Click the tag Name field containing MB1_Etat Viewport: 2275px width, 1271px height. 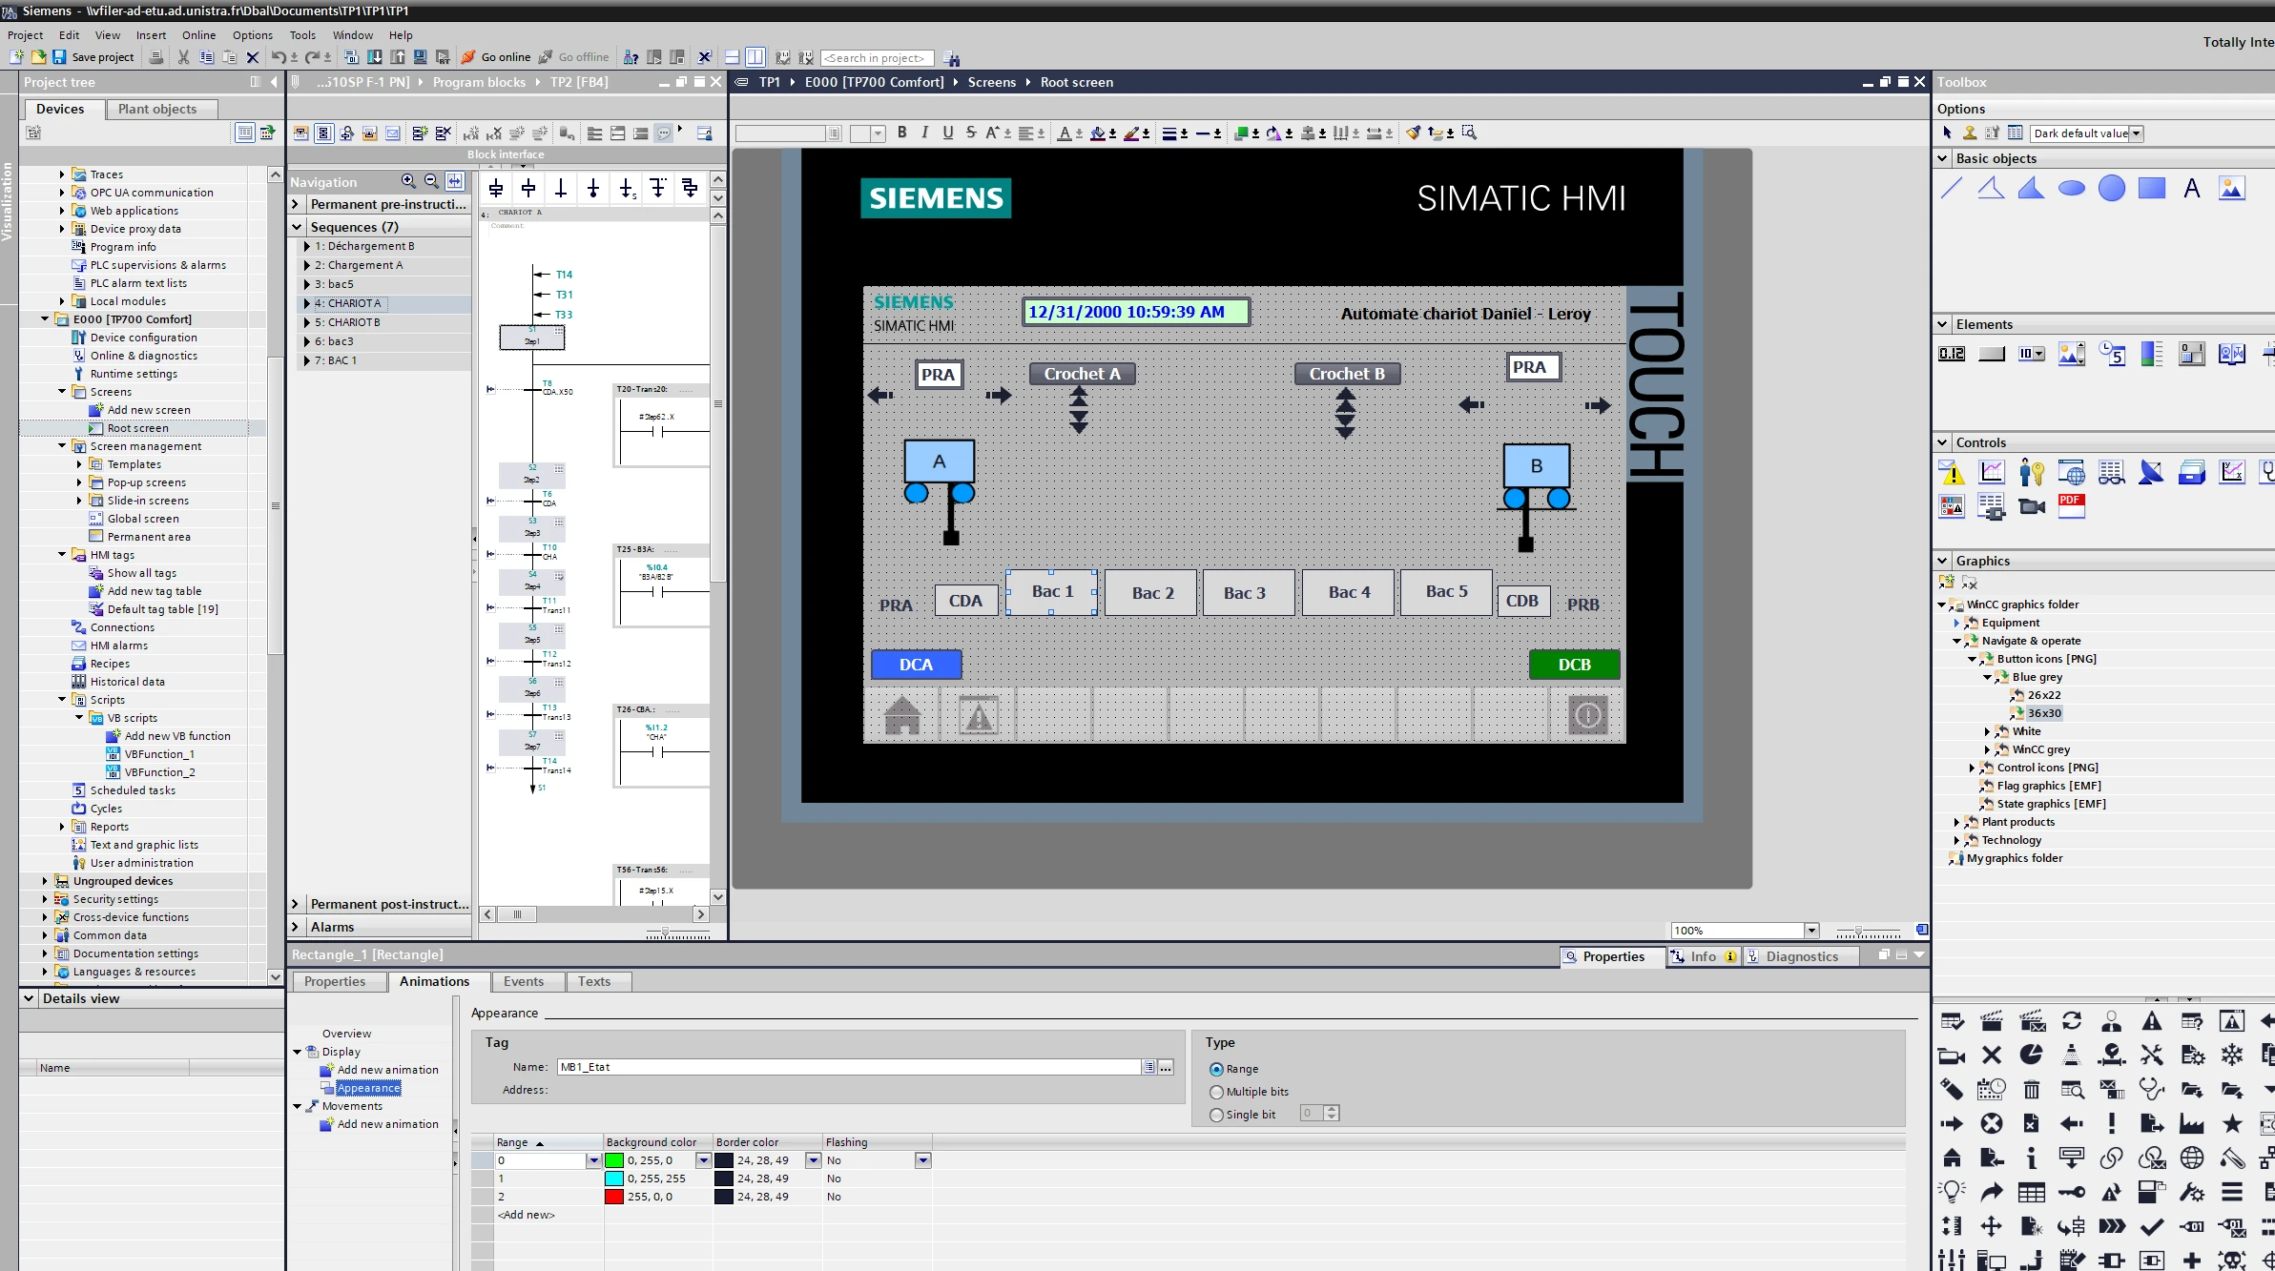tap(848, 1067)
